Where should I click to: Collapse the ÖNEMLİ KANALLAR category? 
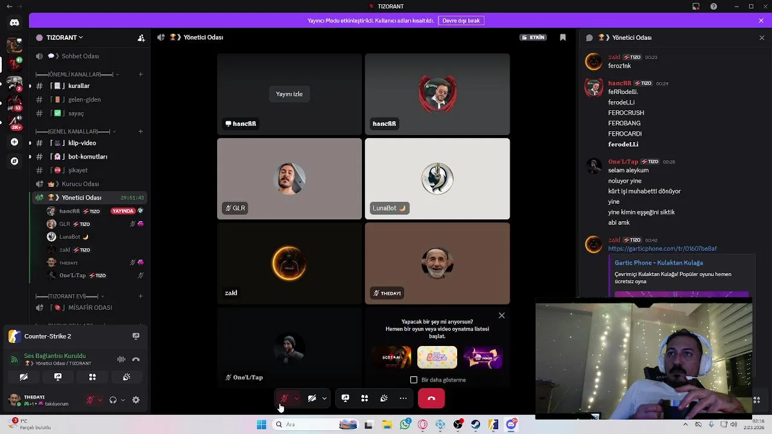[x=77, y=74]
